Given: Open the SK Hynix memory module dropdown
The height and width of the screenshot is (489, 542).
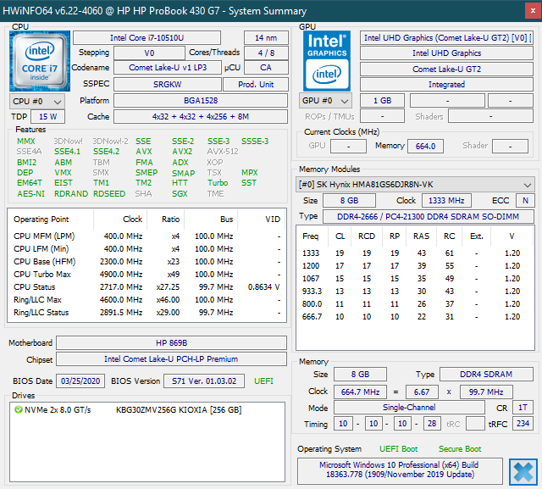Looking at the screenshot, I should pos(415,185).
